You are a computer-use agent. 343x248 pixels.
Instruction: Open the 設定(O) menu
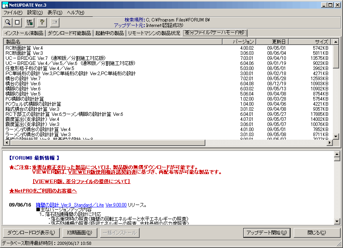pos(35,13)
